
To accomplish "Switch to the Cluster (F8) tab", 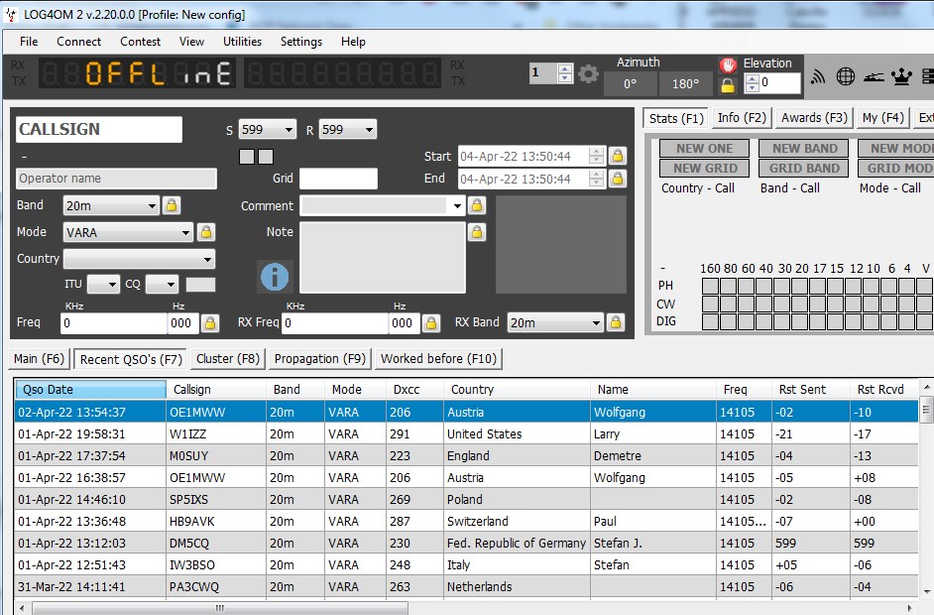I will point(228,359).
